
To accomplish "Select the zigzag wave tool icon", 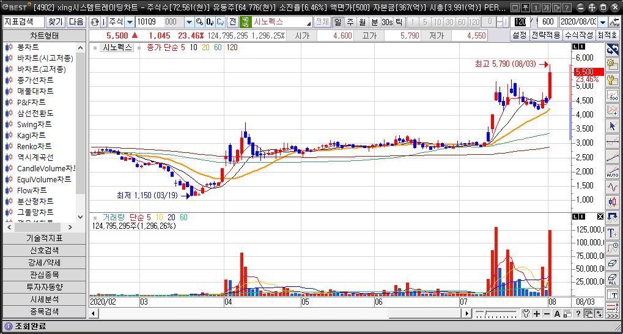I will pos(612,187).
